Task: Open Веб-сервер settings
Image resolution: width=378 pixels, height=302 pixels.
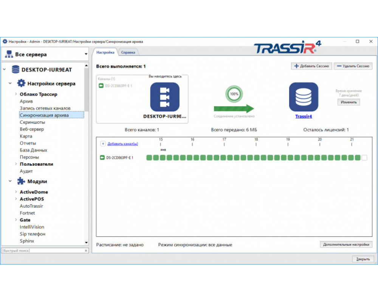Action: pos(32,129)
